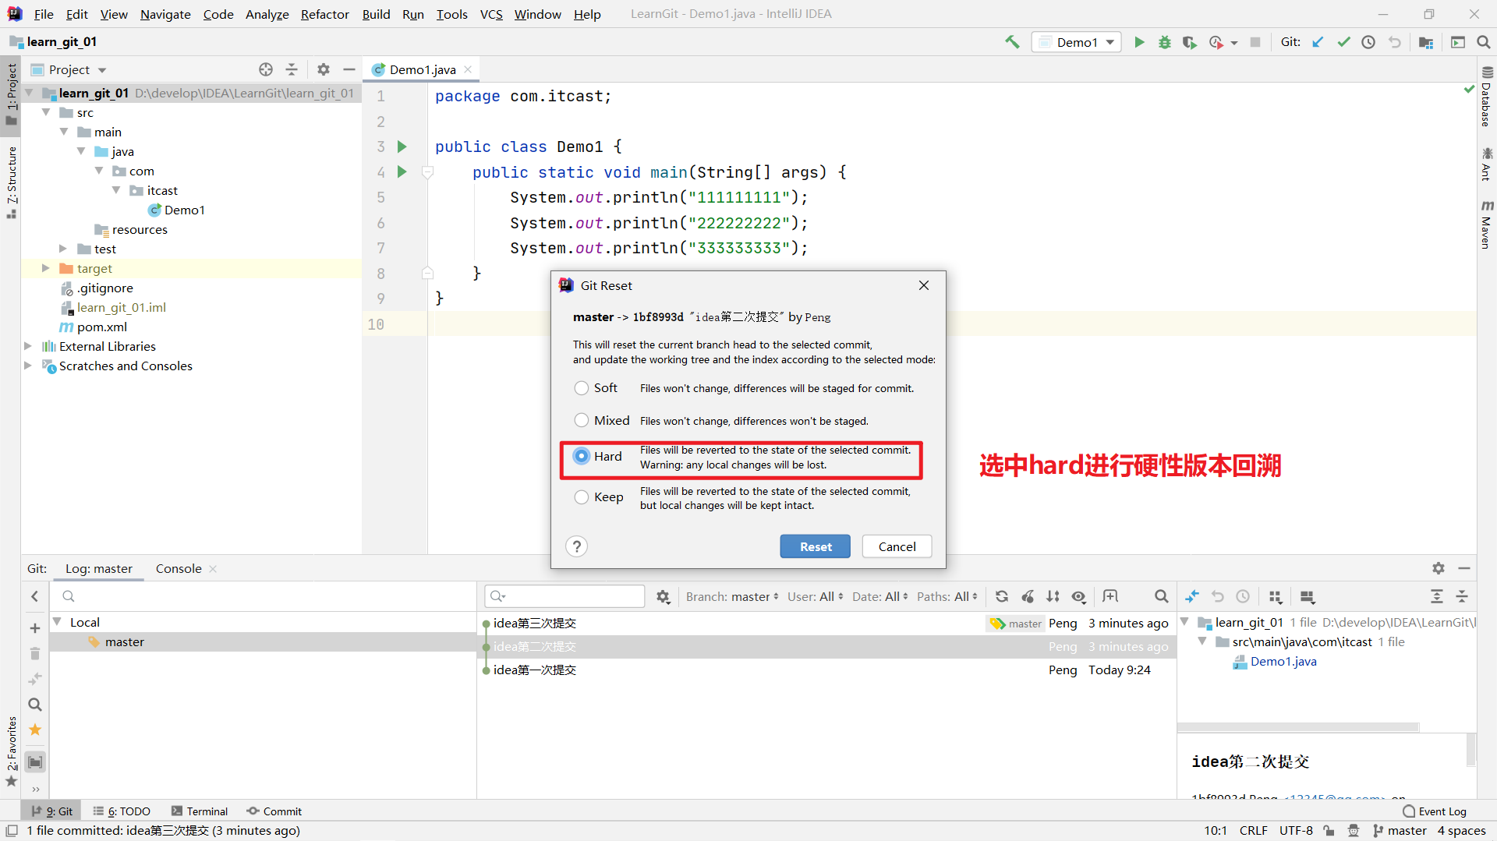The image size is (1497, 841).
Task: Toggle the eye view options in Git log
Action: [1078, 596]
